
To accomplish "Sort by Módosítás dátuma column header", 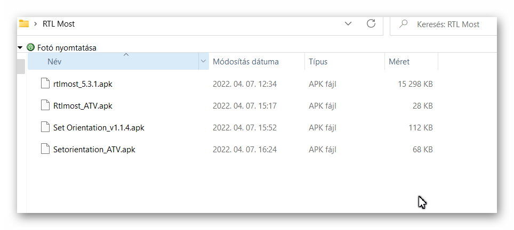I will pos(245,62).
